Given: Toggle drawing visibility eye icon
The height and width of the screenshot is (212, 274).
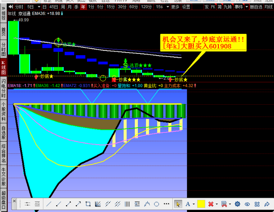Looking at the screenshot, I should [247, 204].
